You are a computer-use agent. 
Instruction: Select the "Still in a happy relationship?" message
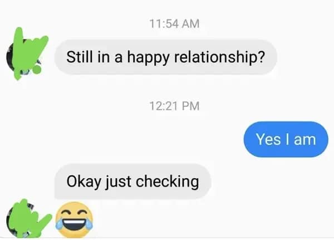point(165,57)
